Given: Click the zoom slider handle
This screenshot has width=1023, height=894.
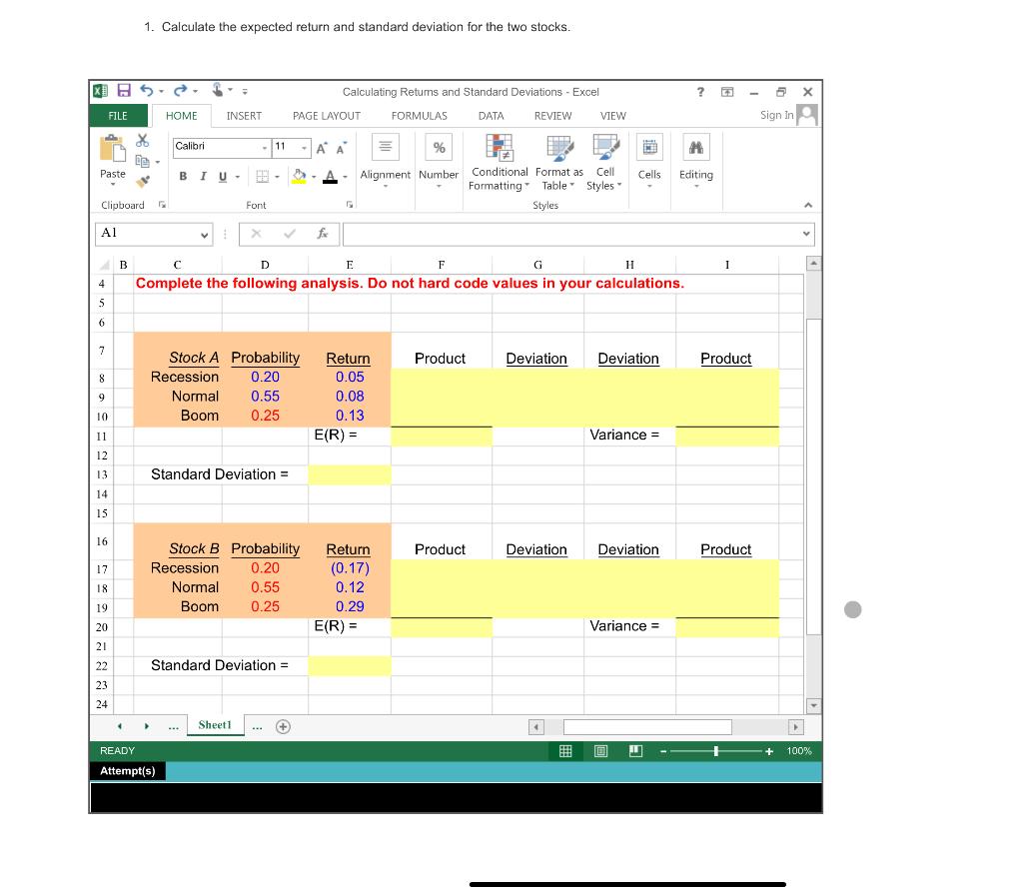Looking at the screenshot, I should [x=715, y=751].
